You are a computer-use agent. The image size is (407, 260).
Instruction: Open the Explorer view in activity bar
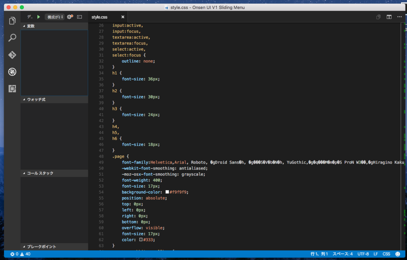12,21
